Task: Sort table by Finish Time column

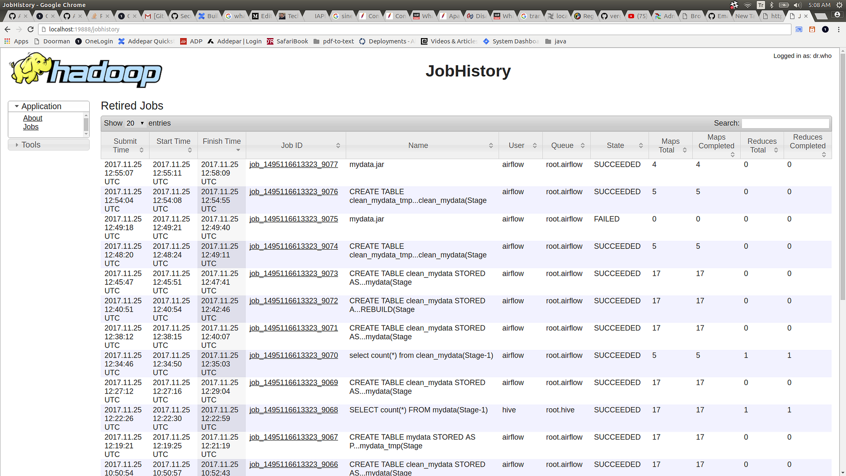Action: point(222,145)
